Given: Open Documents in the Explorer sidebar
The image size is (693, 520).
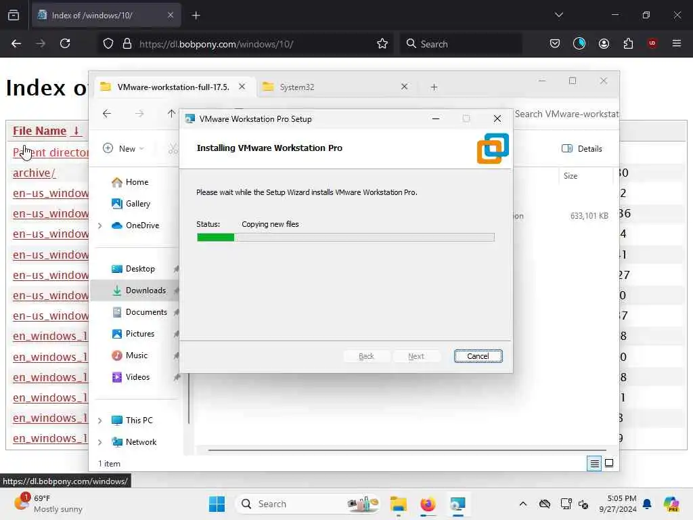Looking at the screenshot, I should click(x=139, y=312).
